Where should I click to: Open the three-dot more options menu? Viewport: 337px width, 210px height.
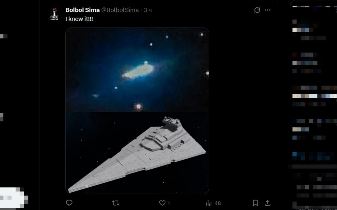268,10
